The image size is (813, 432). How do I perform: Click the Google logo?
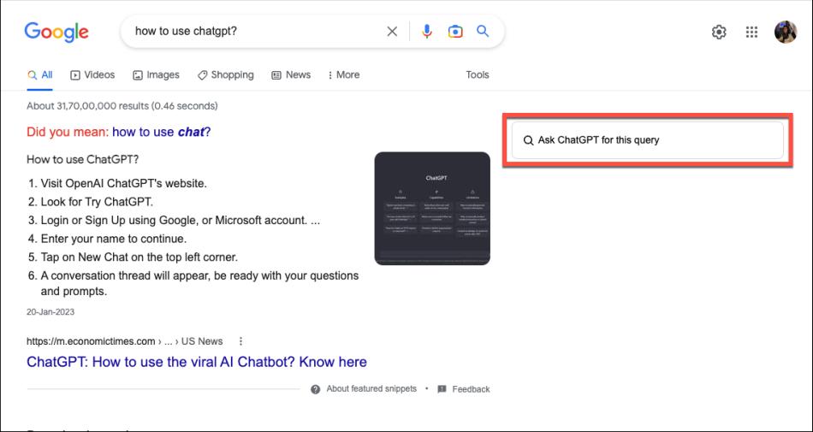tap(56, 32)
